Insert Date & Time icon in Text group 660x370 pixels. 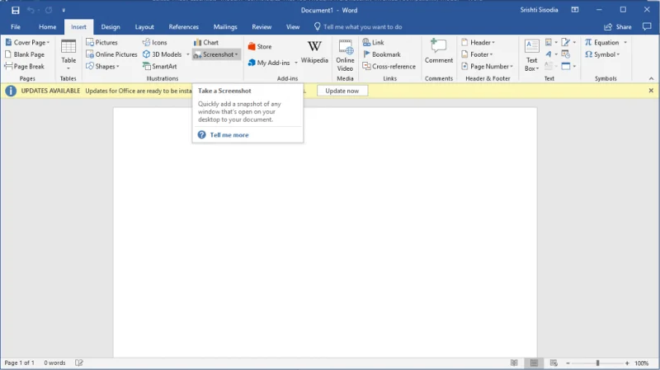pyautogui.click(x=566, y=54)
